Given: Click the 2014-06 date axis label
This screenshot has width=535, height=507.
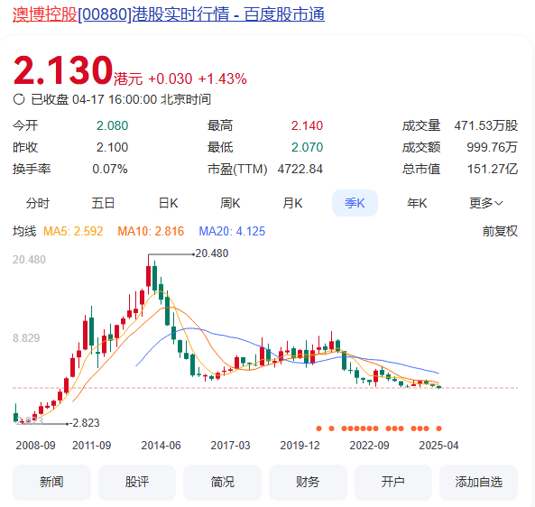Looking at the screenshot, I should pos(161,446).
